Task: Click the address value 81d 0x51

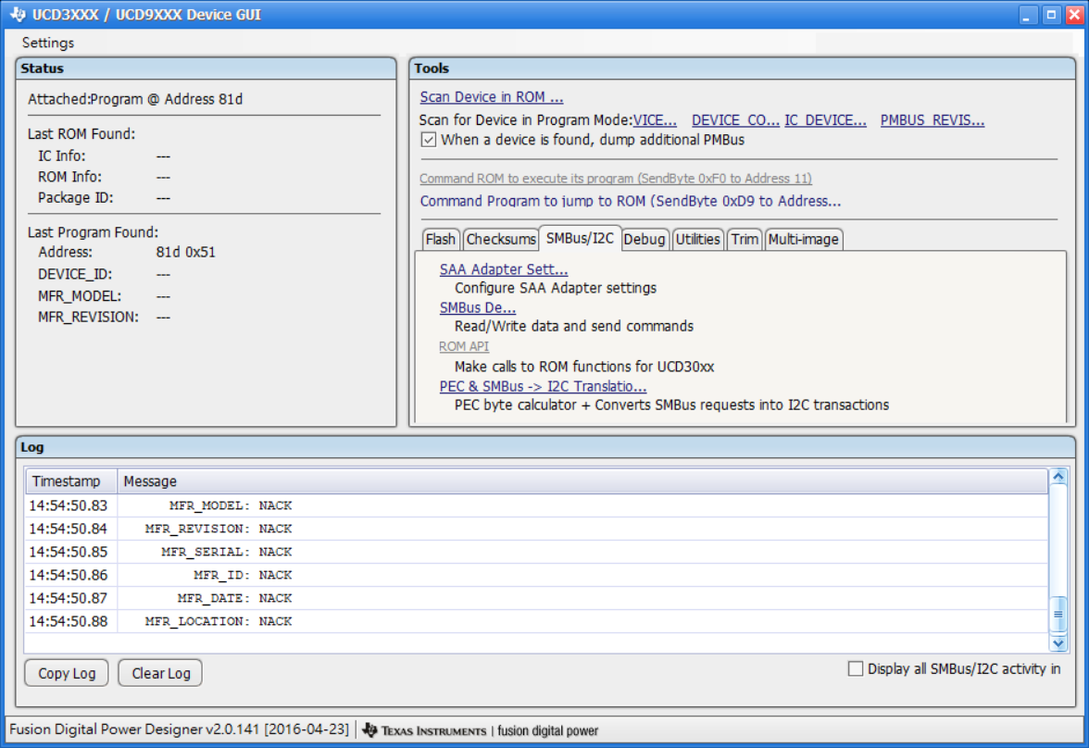Action: (185, 252)
